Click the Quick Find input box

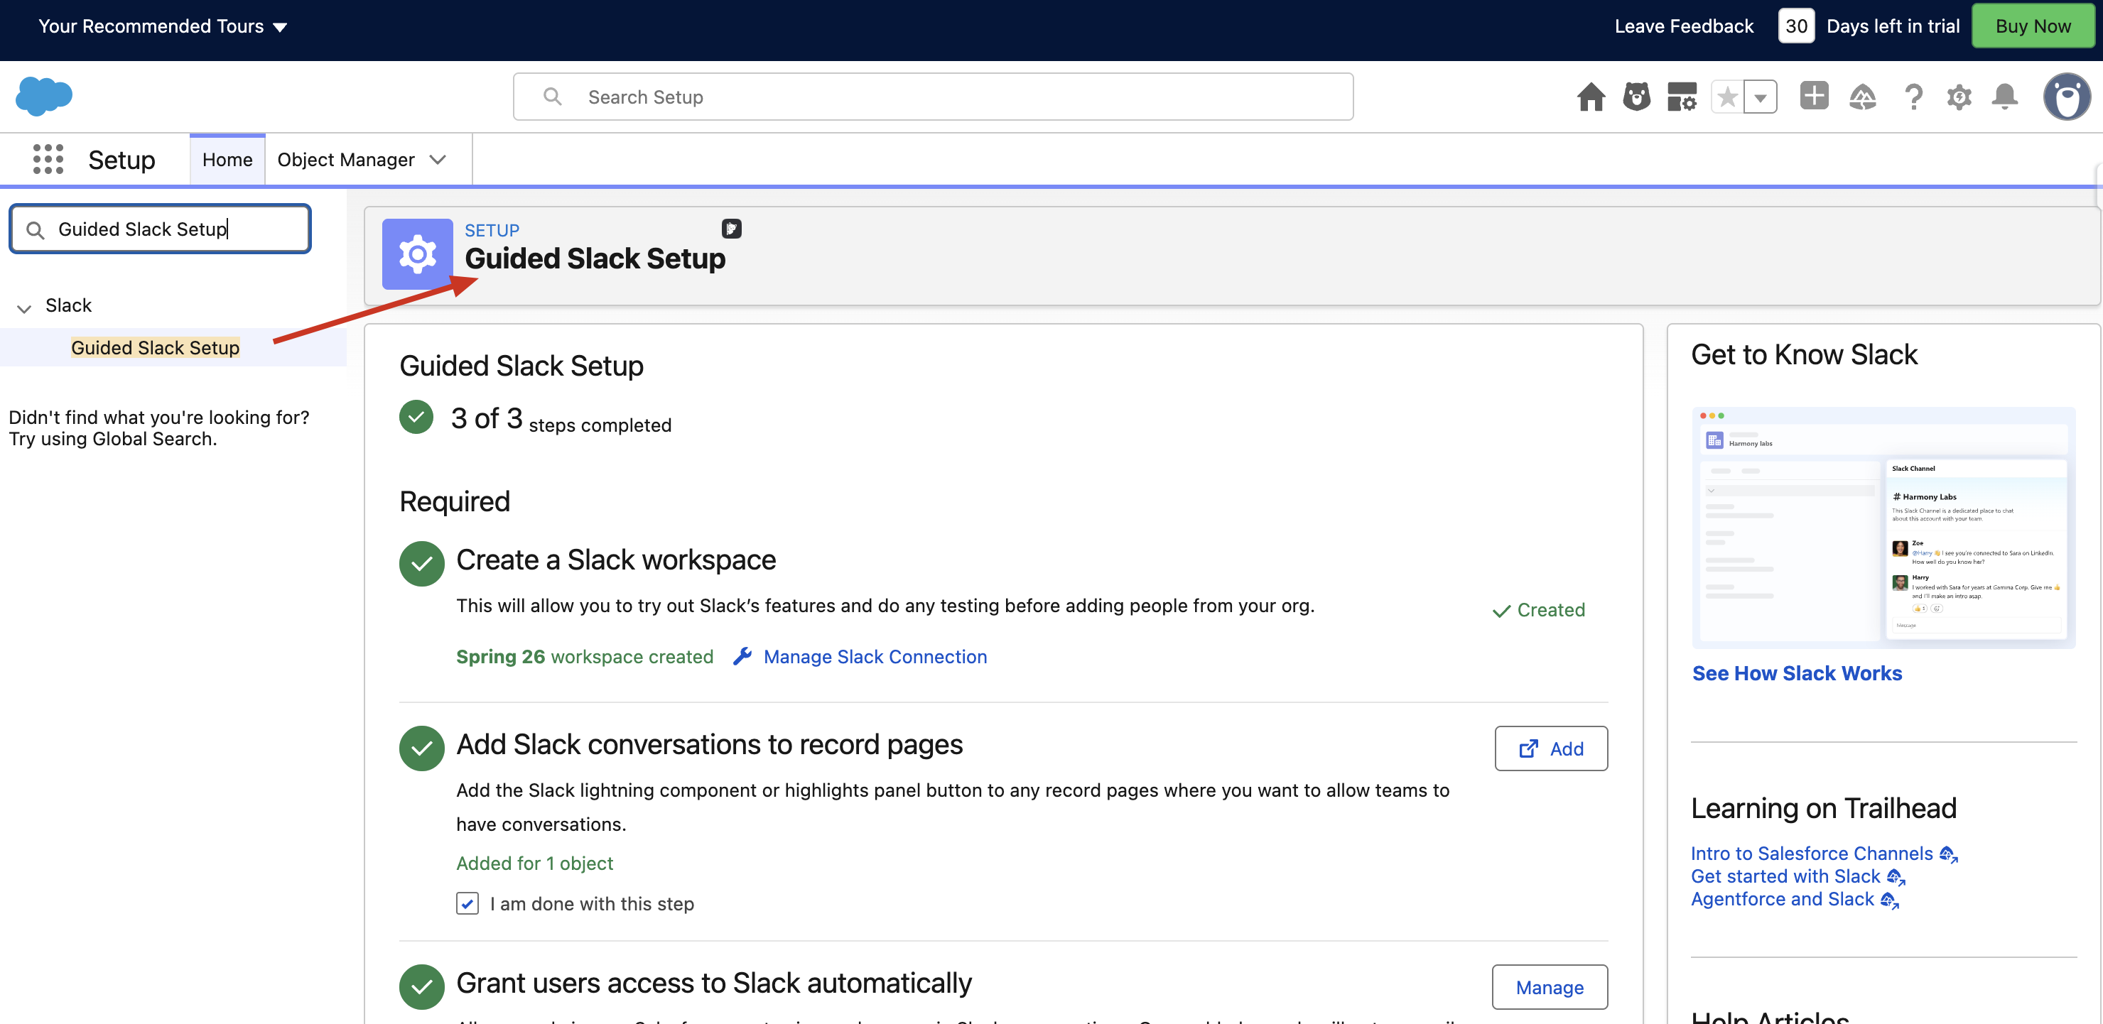coord(160,229)
